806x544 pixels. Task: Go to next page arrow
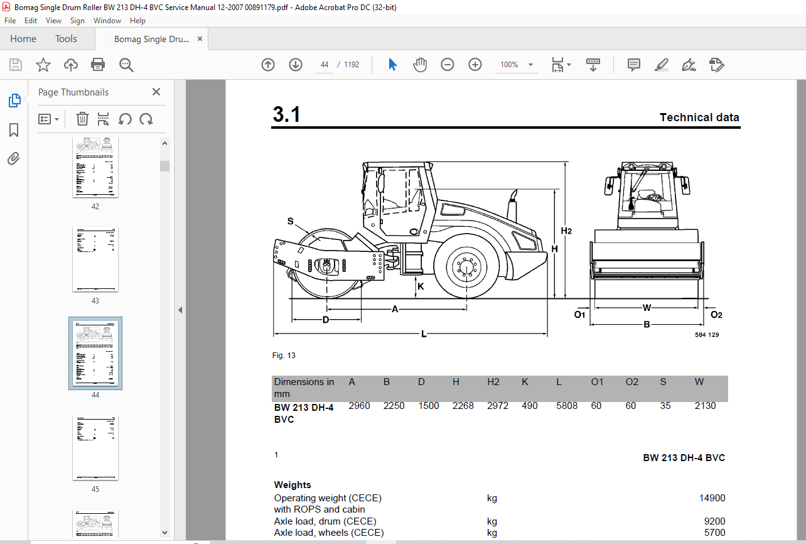point(296,65)
